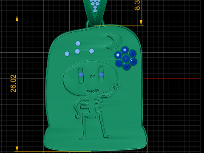Select the skeleton's ribcage engraving

pos(91,106)
